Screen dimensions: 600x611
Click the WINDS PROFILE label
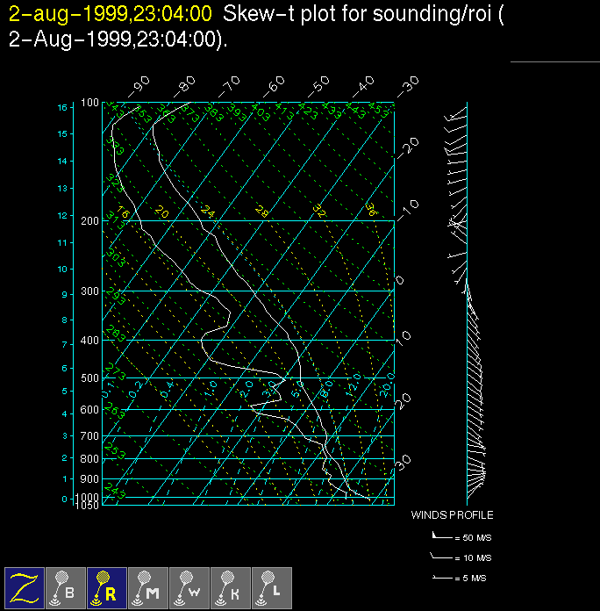tap(452, 515)
